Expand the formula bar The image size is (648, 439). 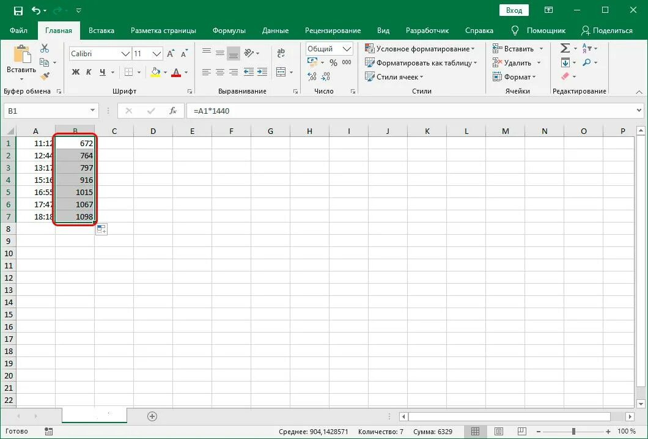[639, 111]
